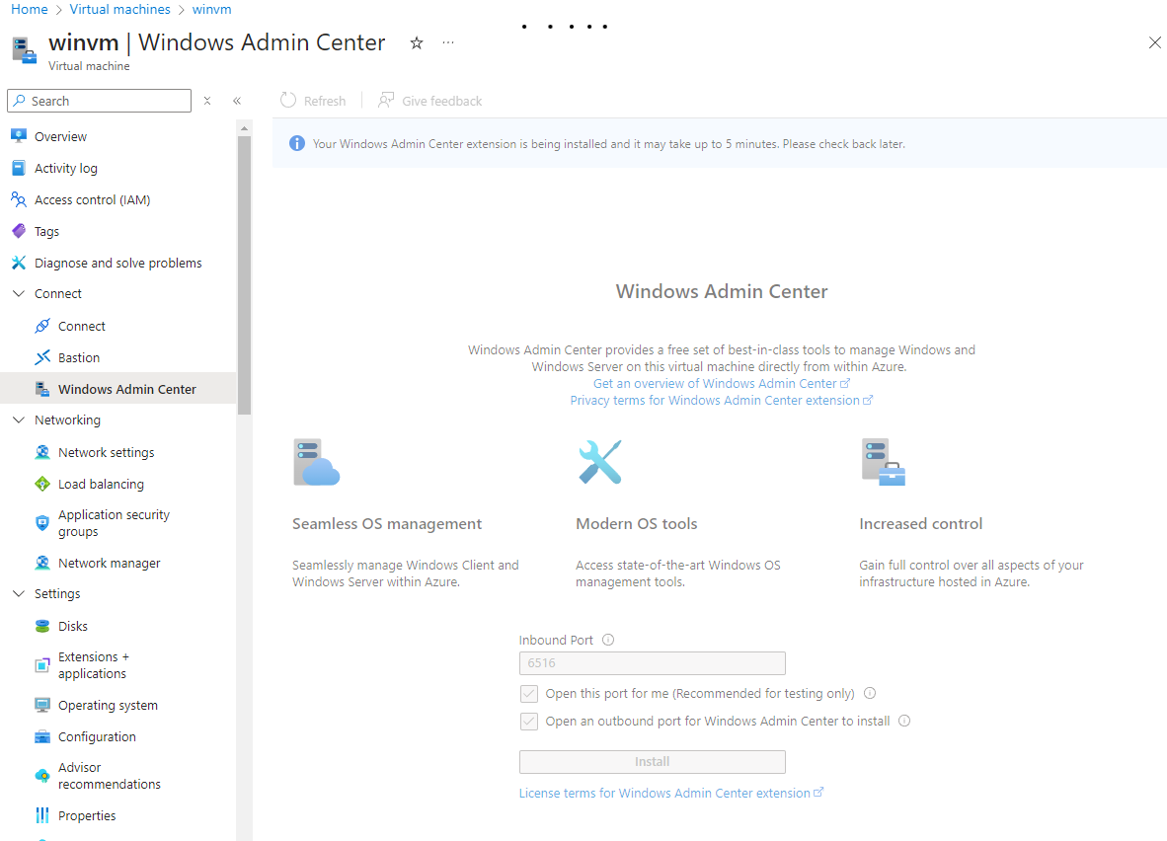Clear the sidebar search with X icon
This screenshot has width=1167, height=841.
point(207,101)
